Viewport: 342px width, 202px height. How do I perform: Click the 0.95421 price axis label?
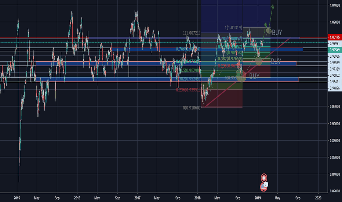335,82
